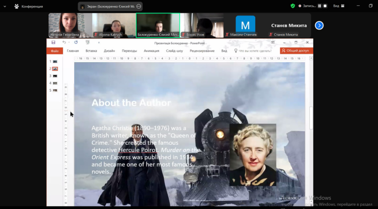
Task: Click the Save icon in PowerPoint toolbar
Action: tap(53, 43)
